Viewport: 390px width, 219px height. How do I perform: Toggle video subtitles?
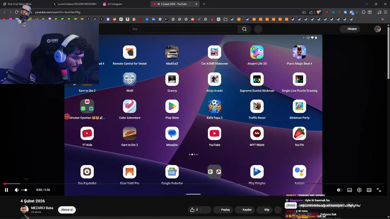[x=349, y=190]
